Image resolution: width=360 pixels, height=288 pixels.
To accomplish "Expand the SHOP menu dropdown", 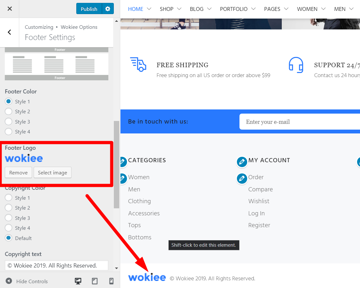I will pyautogui.click(x=171, y=9).
